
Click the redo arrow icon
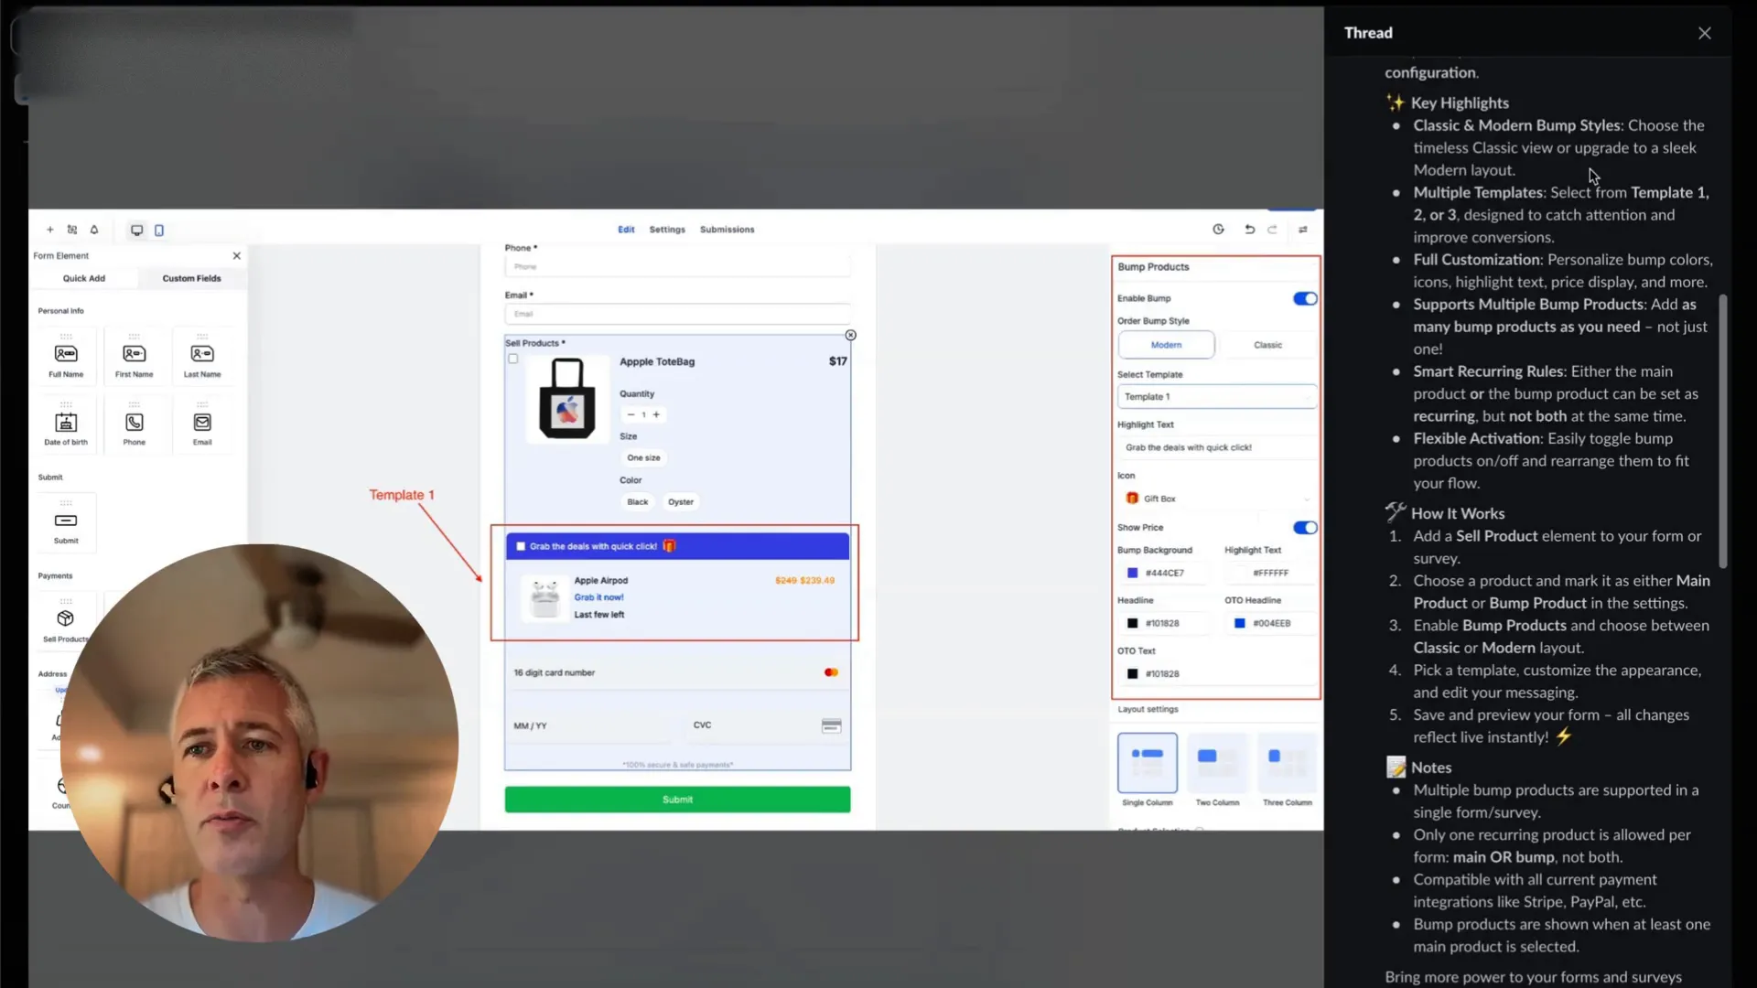pyautogui.click(x=1272, y=230)
